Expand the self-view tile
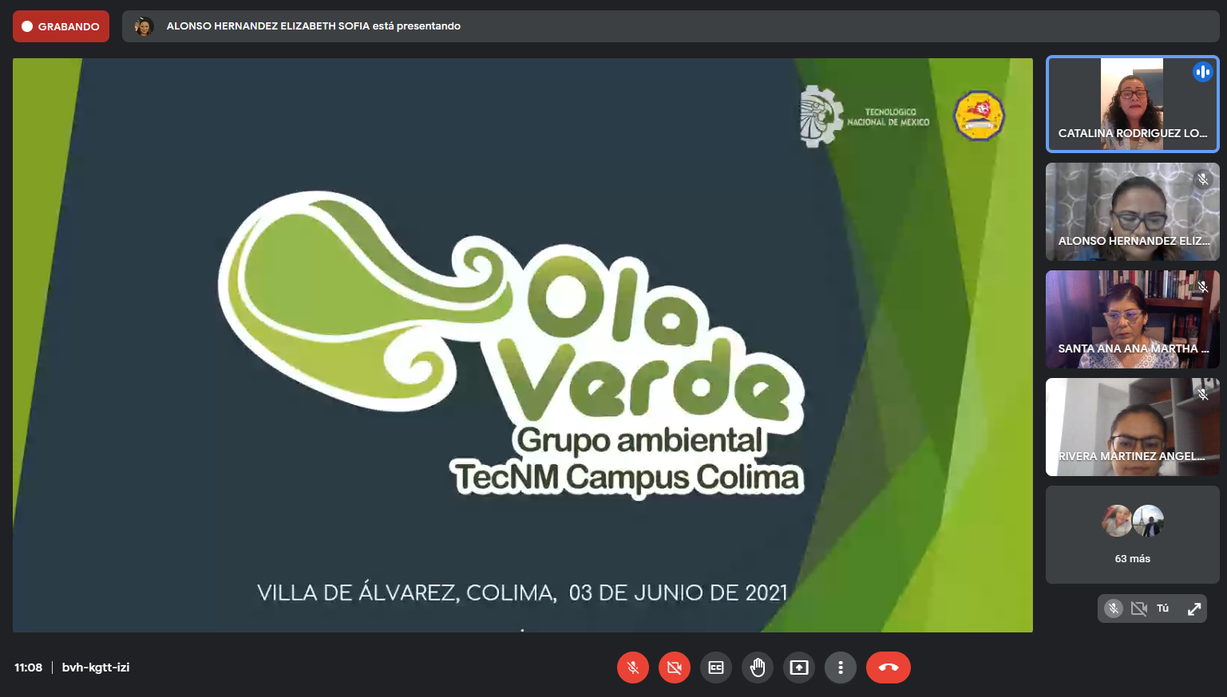This screenshot has width=1227, height=697. tap(1194, 608)
